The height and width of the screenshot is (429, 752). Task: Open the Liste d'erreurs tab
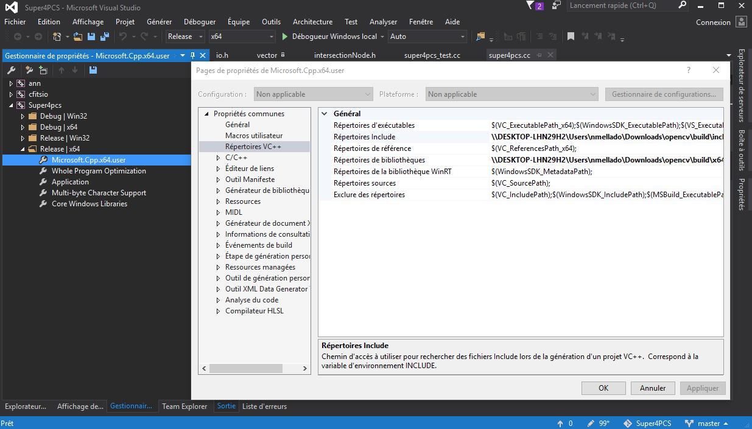[264, 406]
